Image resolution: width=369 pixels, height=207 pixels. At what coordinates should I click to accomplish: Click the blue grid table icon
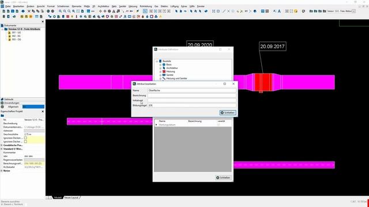pyautogui.click(x=263, y=11)
